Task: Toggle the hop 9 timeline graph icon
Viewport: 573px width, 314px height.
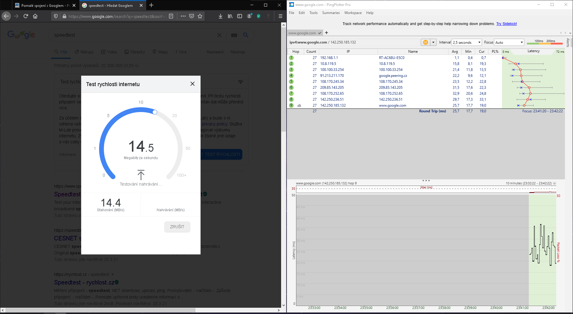Action: (299, 105)
